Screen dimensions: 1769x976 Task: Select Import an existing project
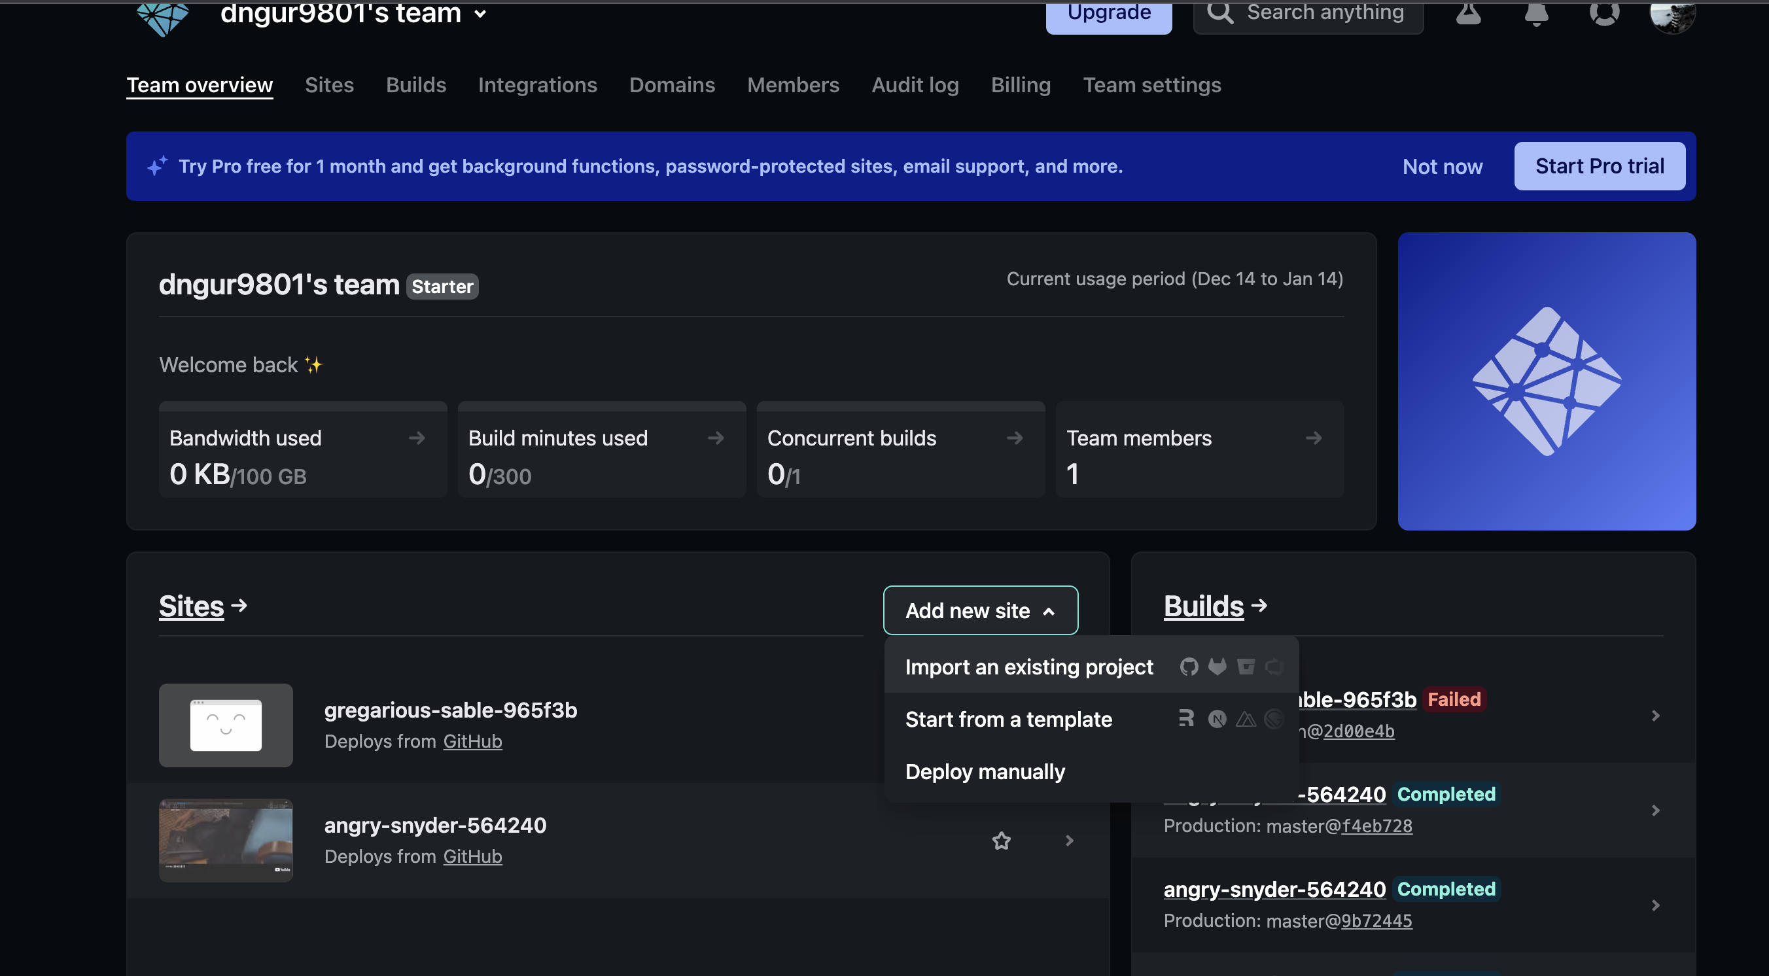click(x=1028, y=666)
